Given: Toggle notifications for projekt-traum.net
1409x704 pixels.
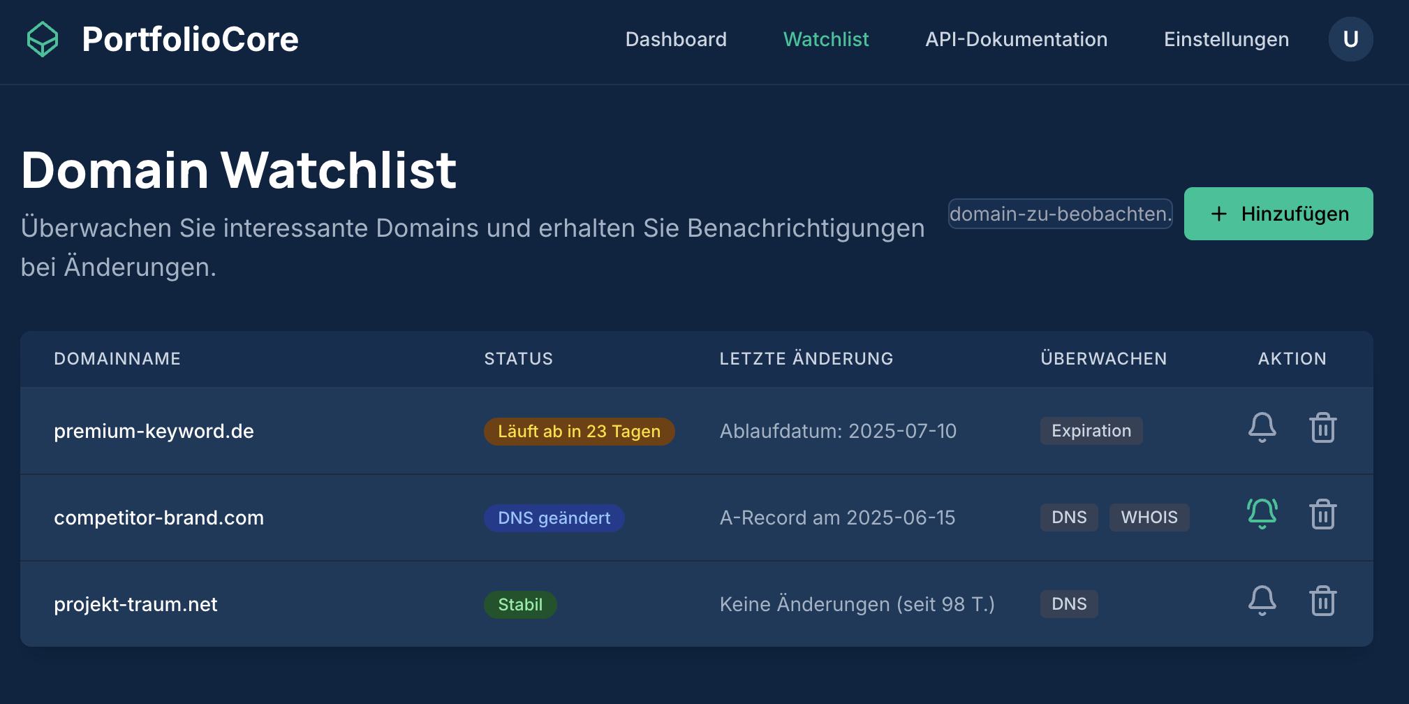Looking at the screenshot, I should [1261, 601].
